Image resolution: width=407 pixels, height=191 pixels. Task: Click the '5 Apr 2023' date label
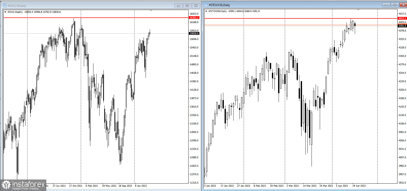(342, 186)
